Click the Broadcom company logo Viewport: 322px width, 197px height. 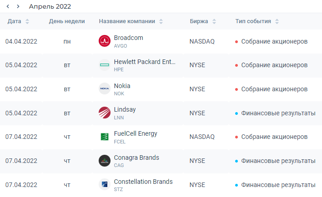click(105, 41)
